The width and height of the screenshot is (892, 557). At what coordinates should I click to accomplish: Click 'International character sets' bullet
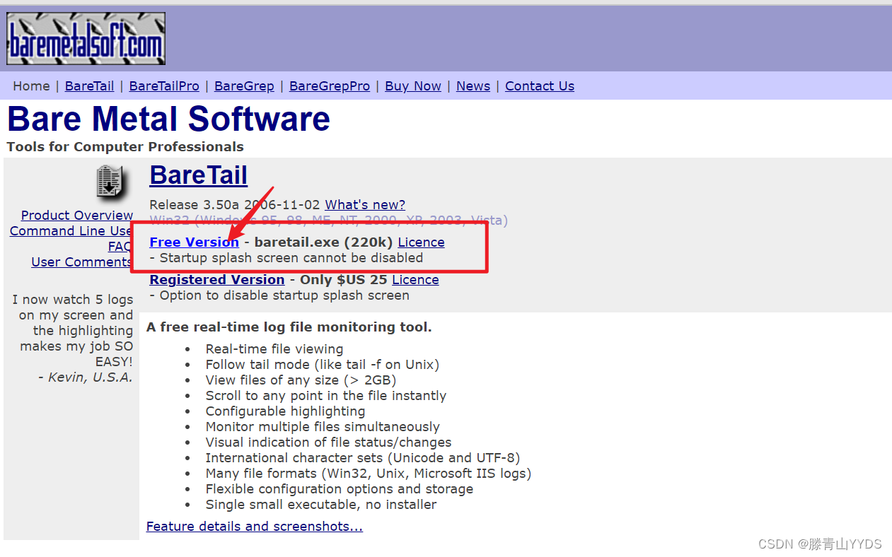363,458
